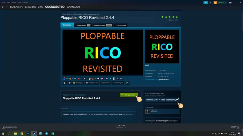Open the notifications icon next to the avatar
Viewport: 243px width, 136px height.
210,3
